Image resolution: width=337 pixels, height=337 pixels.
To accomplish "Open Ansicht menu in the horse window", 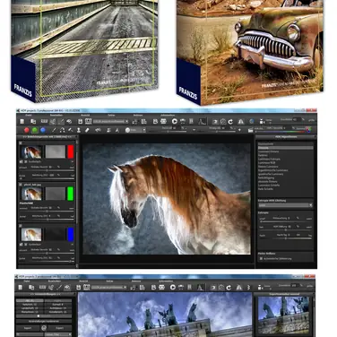I will [85, 116].
